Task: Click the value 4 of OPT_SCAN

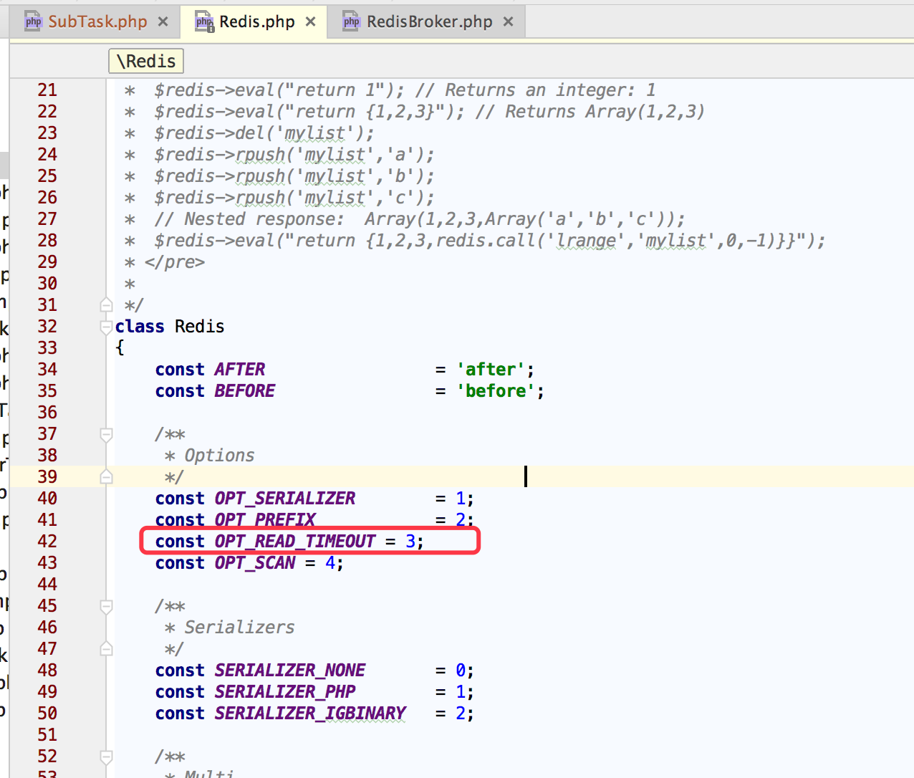Action: click(330, 563)
